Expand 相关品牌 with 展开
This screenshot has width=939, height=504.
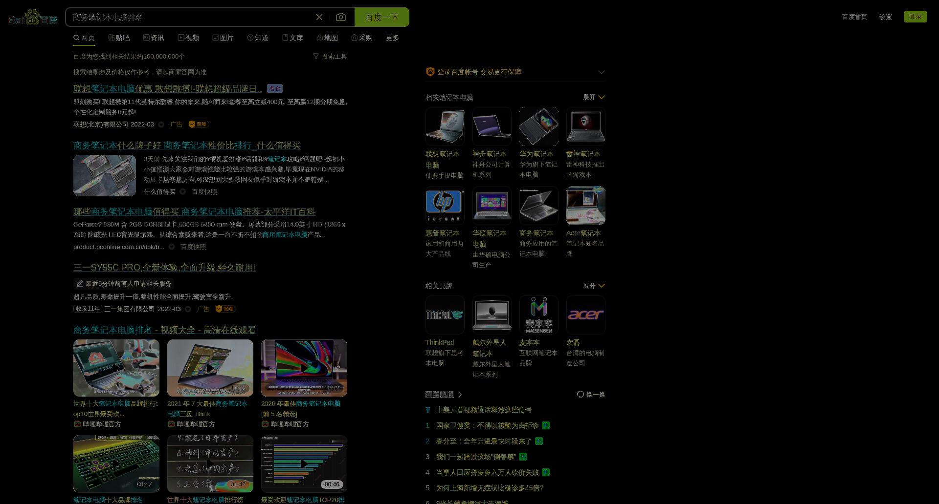pyautogui.click(x=594, y=286)
